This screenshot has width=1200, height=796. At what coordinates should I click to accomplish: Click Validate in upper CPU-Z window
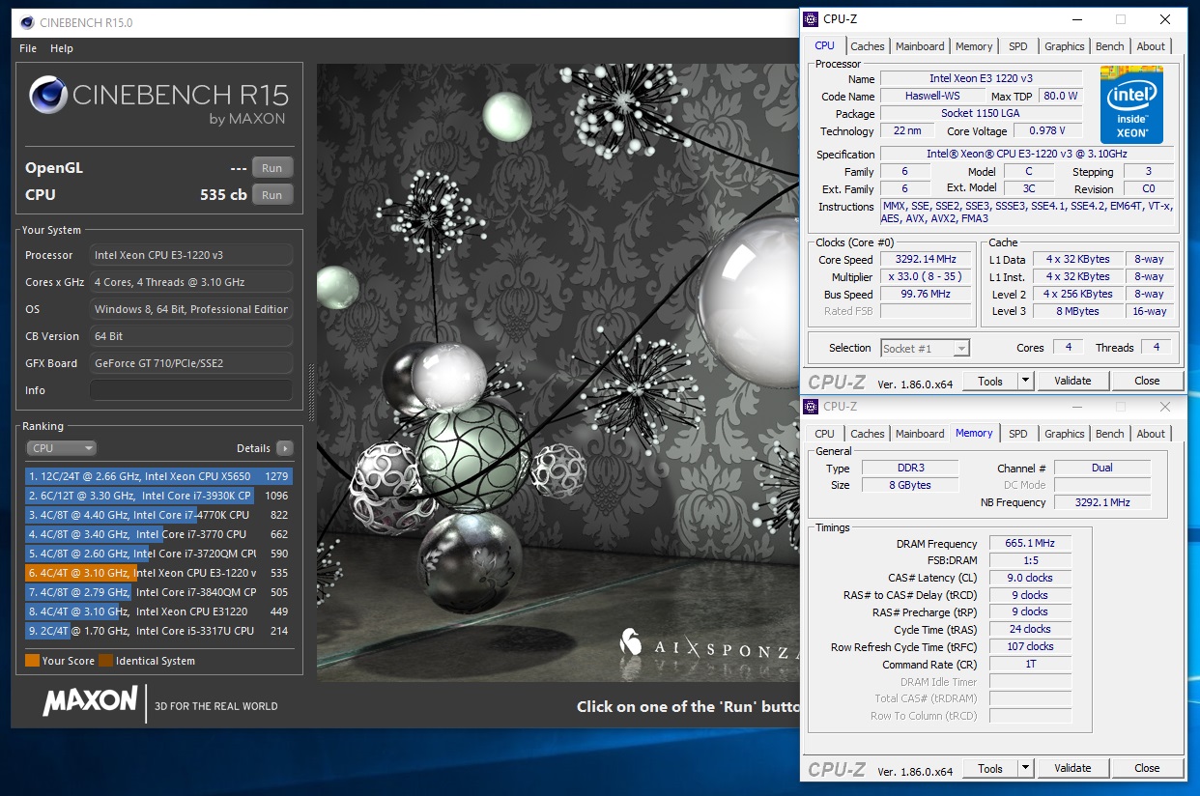pyautogui.click(x=1072, y=381)
